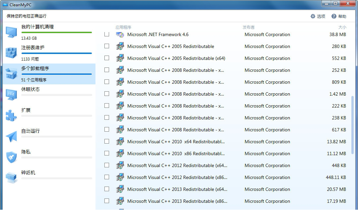Click the 20.57 MB size value
The width and height of the screenshot is (358, 218).
tap(336, 189)
